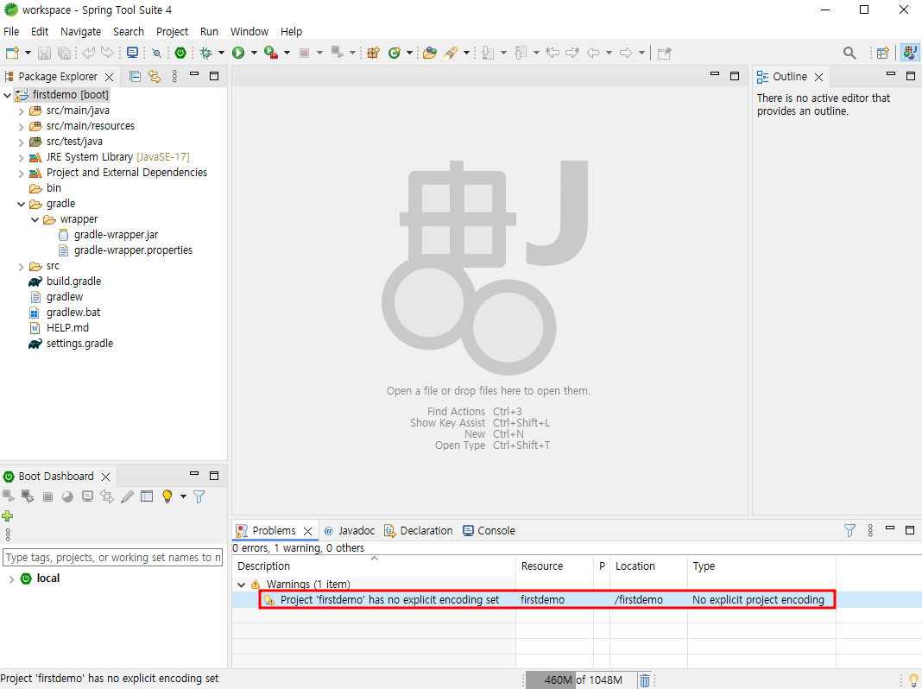Collapse the wrapper folder
Screen dimensions: 922x689
point(35,219)
